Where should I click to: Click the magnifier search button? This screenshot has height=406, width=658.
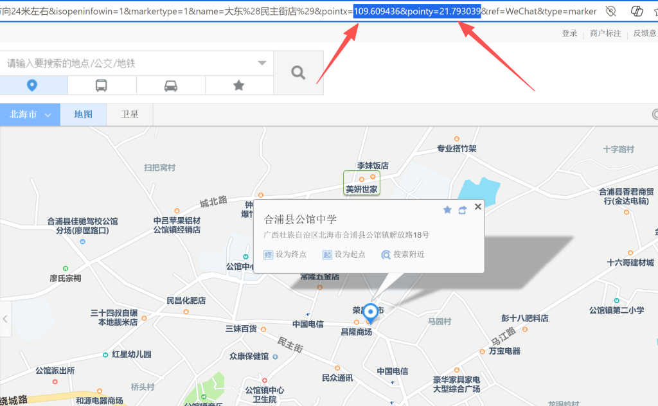pos(298,73)
